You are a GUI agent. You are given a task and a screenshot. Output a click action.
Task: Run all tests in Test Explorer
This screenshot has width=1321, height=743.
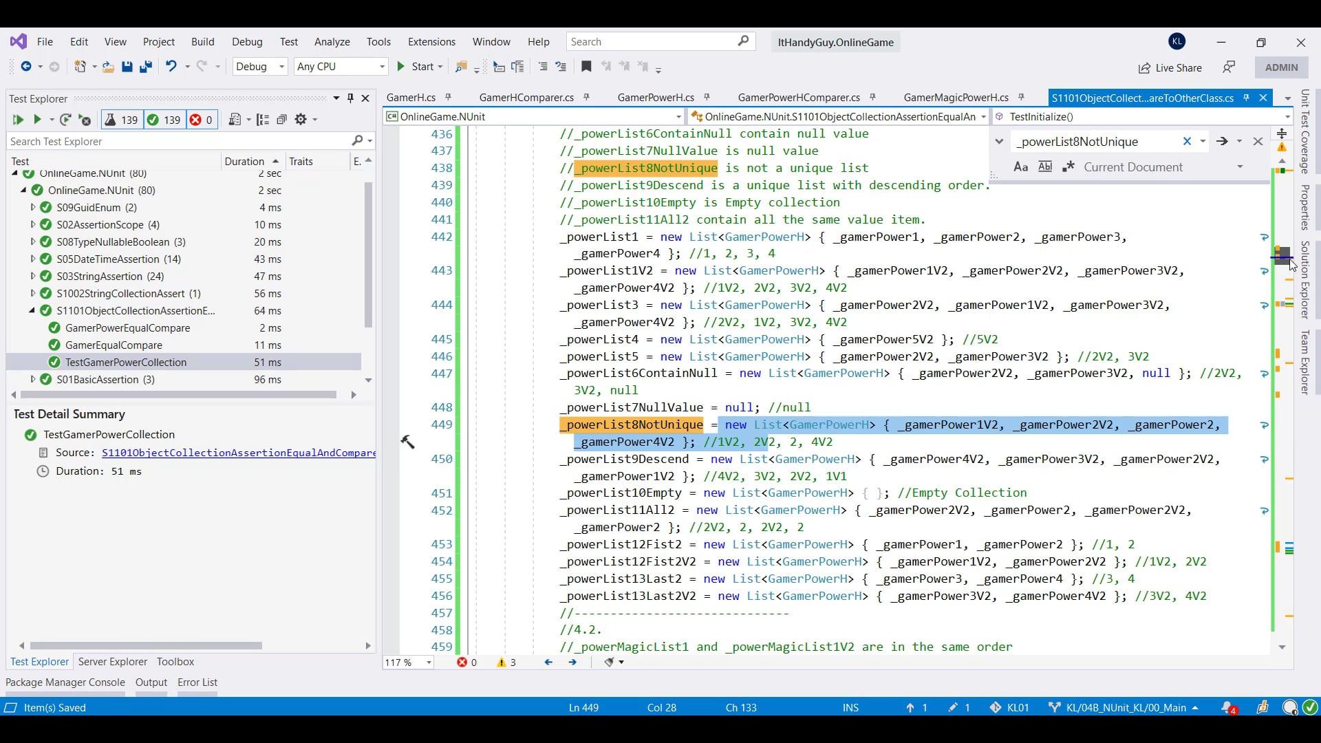click(18, 120)
